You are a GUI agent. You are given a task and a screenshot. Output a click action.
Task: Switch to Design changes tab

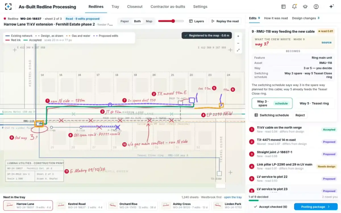point(305,18)
